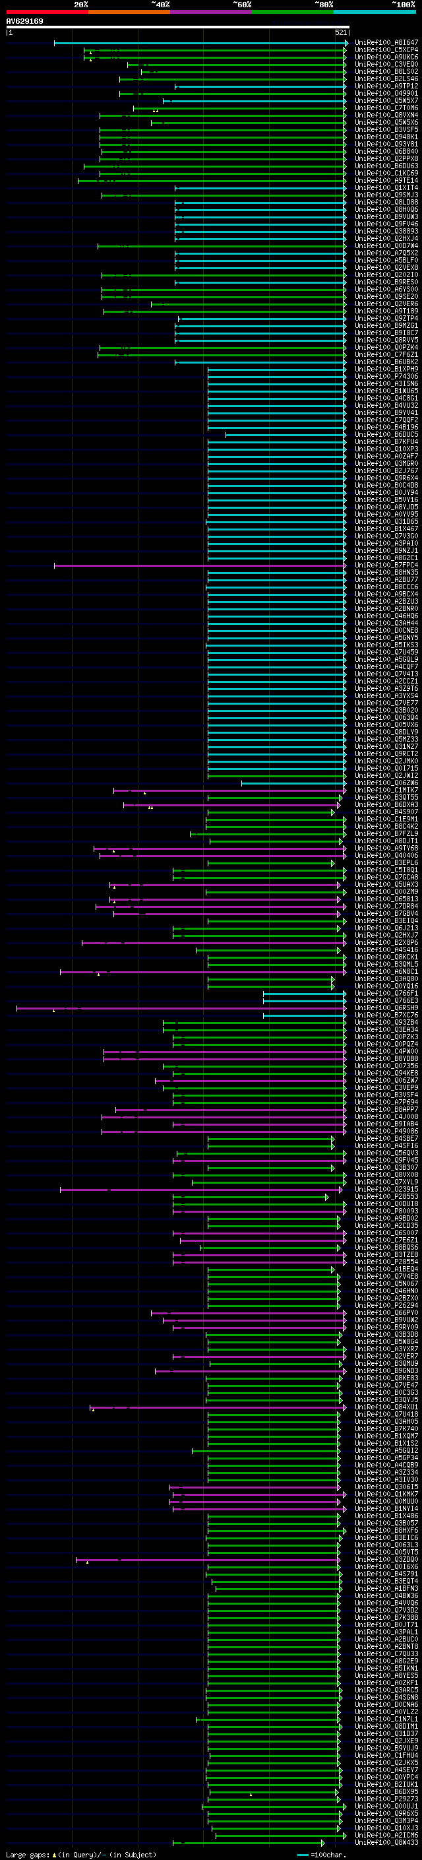Viewport: 422px width, 1860px height.
Task: Select the query name AV629169
Action: 24,22
